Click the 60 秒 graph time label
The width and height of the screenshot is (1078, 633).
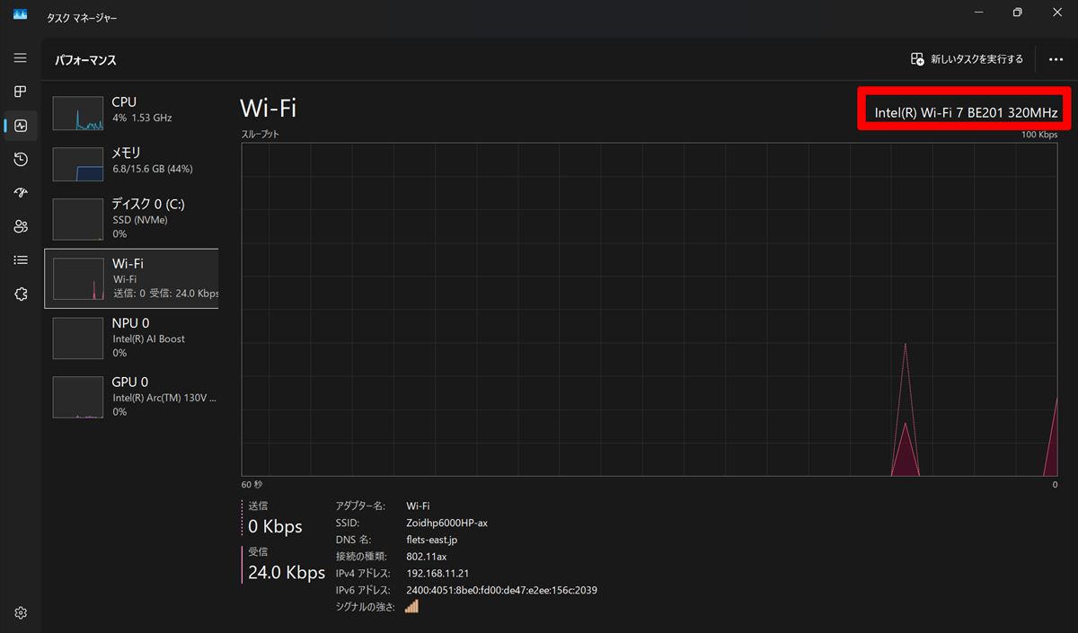[252, 485]
